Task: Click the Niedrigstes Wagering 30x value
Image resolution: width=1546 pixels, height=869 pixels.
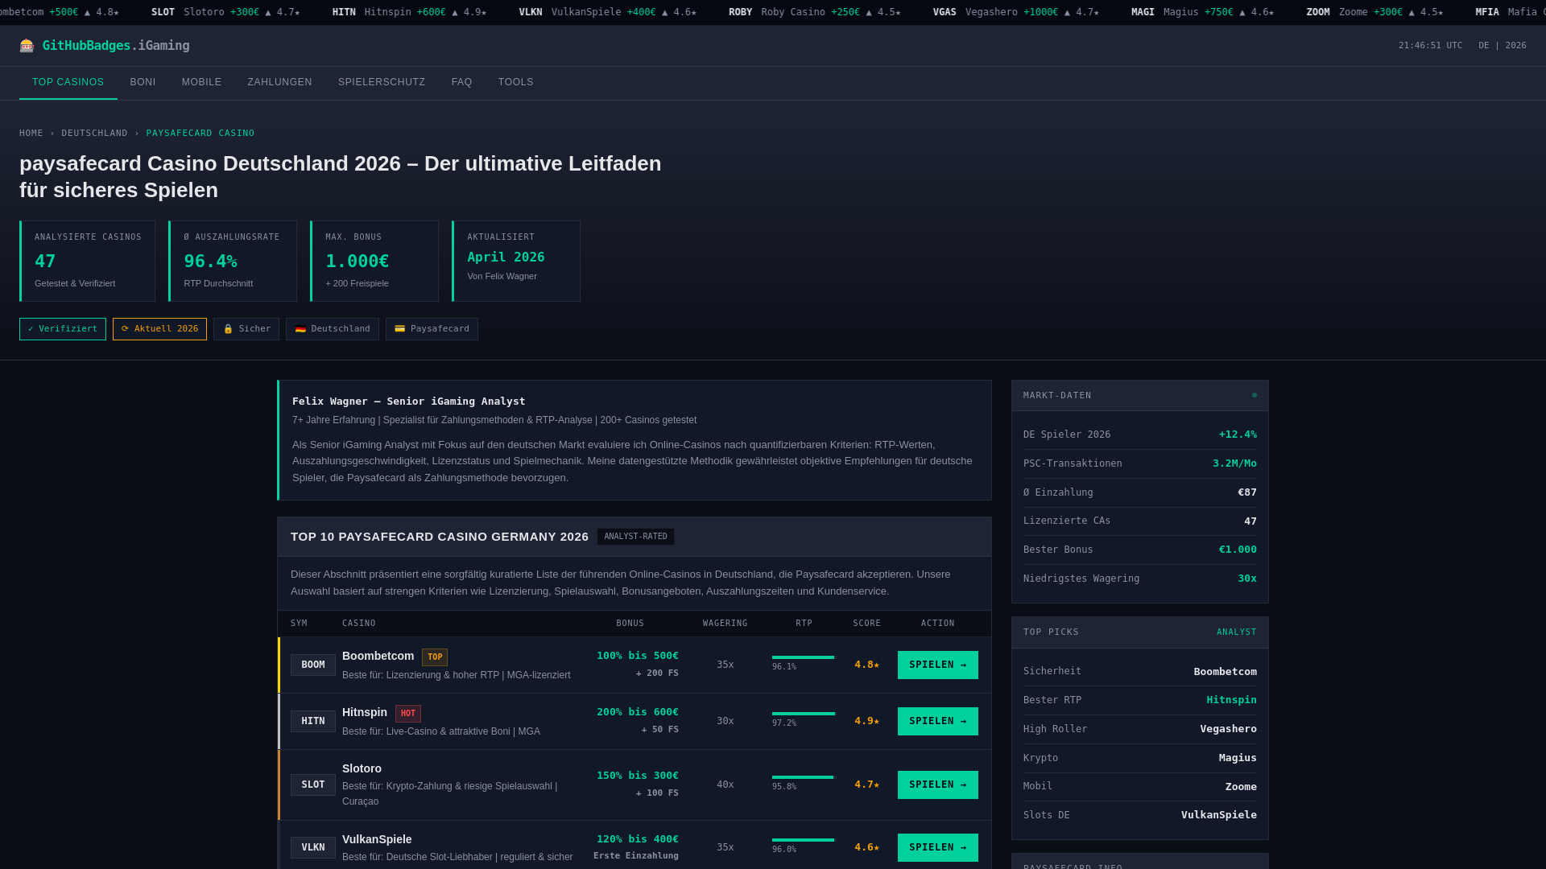Action: 1247,579
